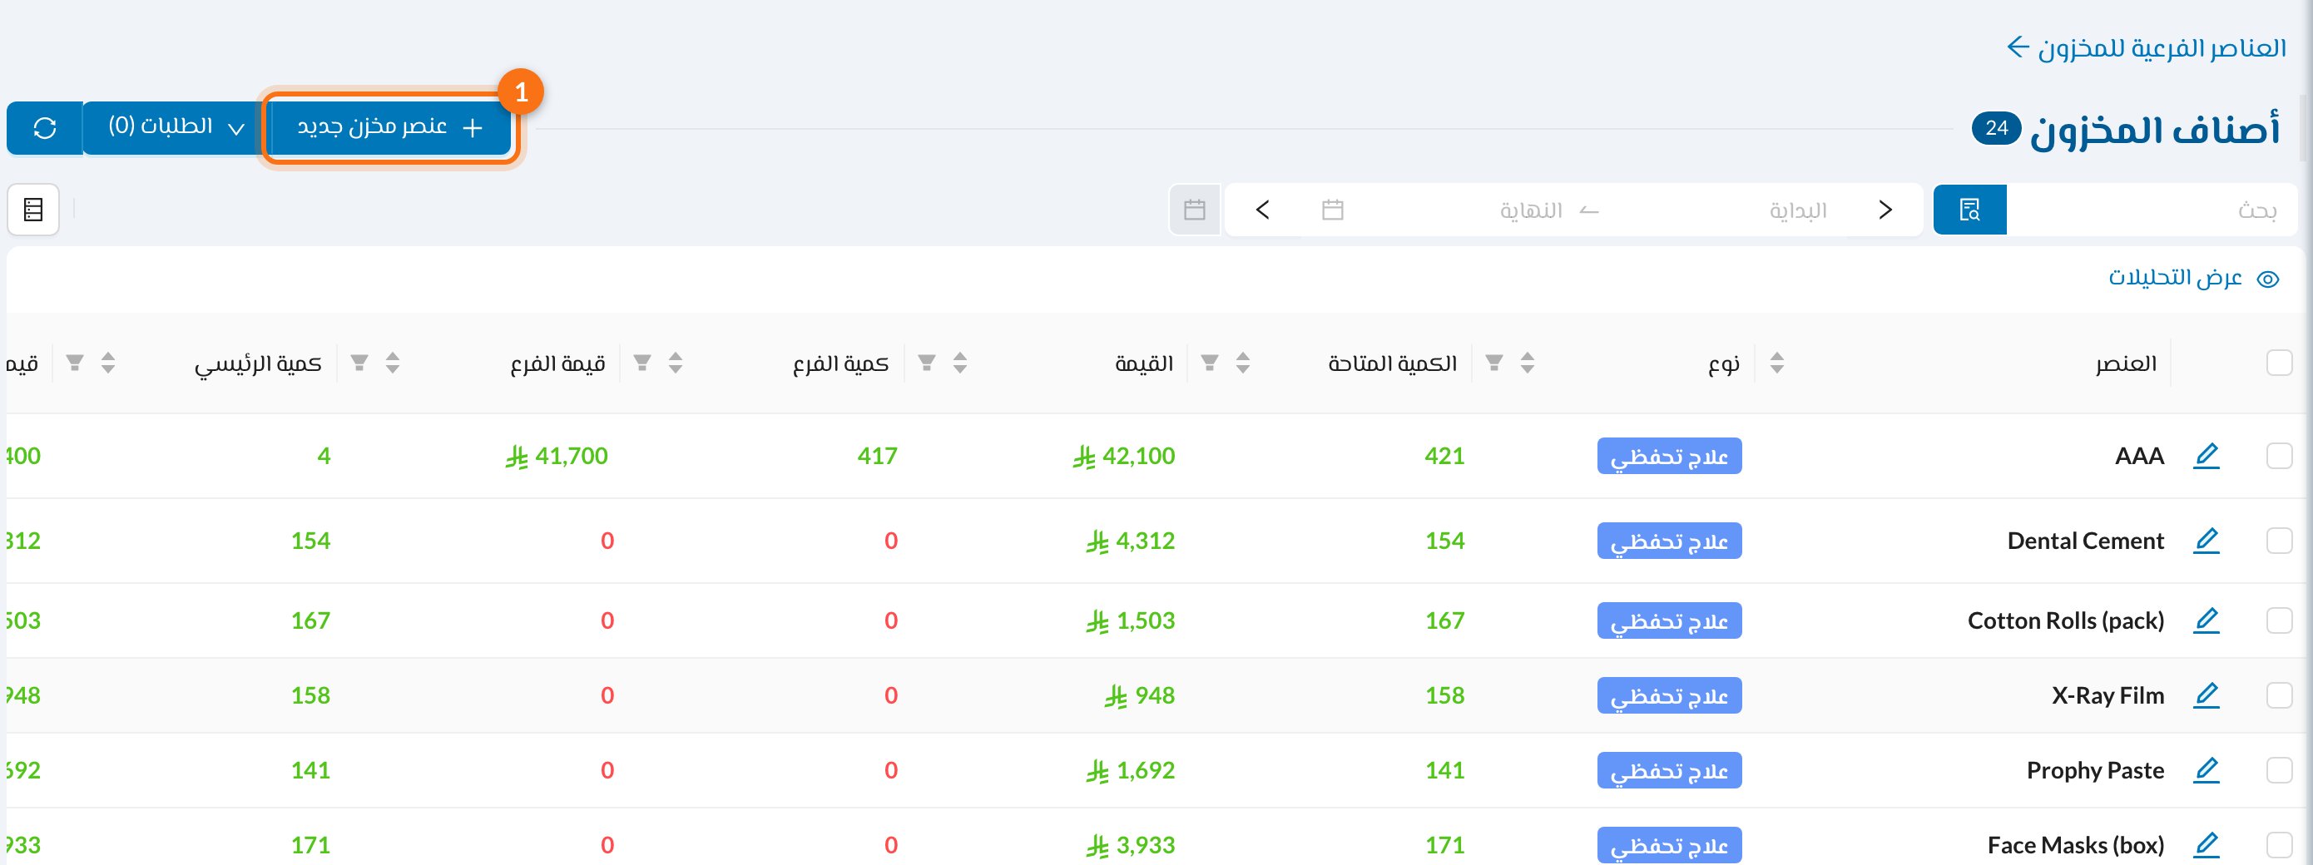Click the grey calendar preset button
2313x865 pixels.
point(1194,210)
